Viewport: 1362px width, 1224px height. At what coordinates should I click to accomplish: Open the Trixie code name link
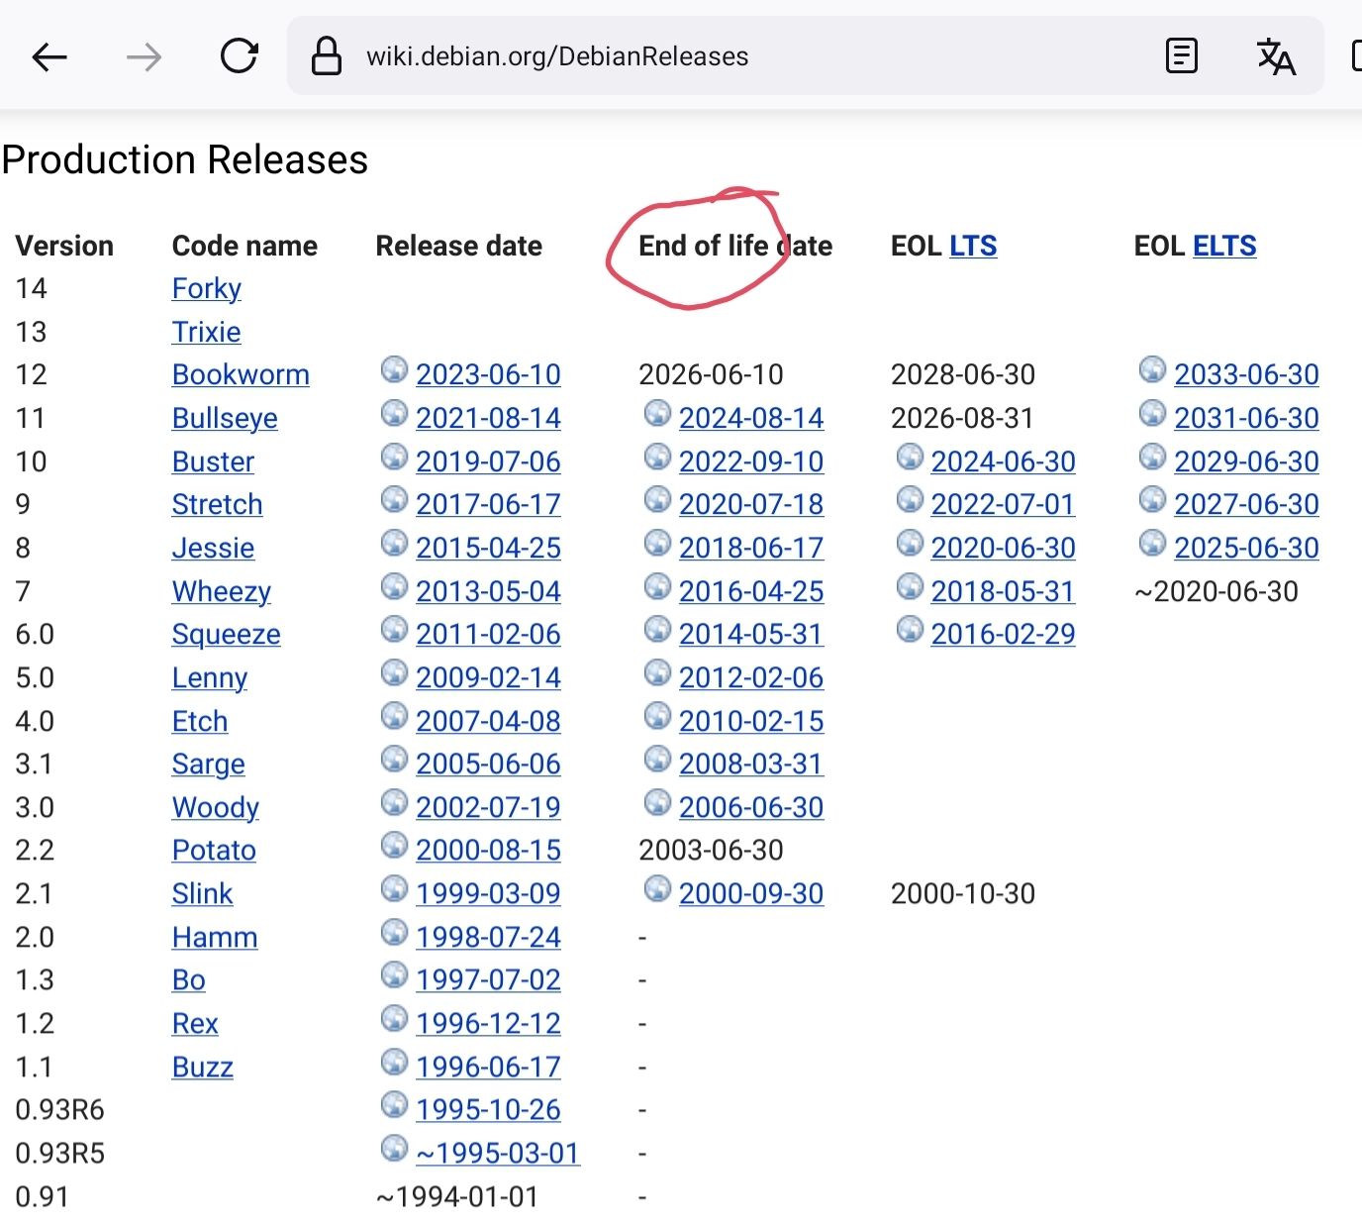206,332
